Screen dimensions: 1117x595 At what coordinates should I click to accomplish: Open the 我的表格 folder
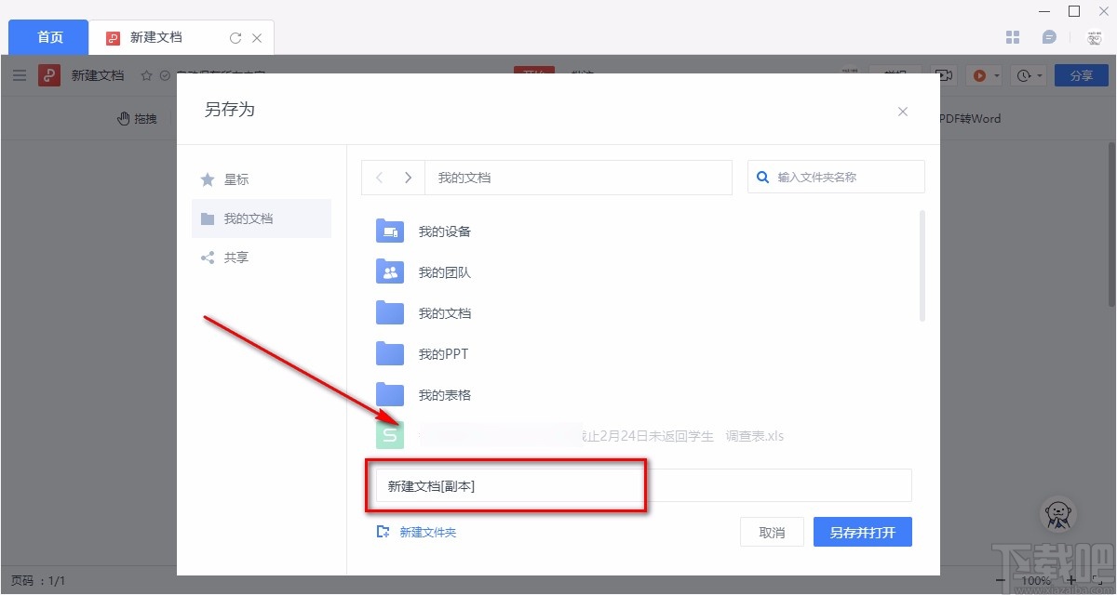click(444, 395)
